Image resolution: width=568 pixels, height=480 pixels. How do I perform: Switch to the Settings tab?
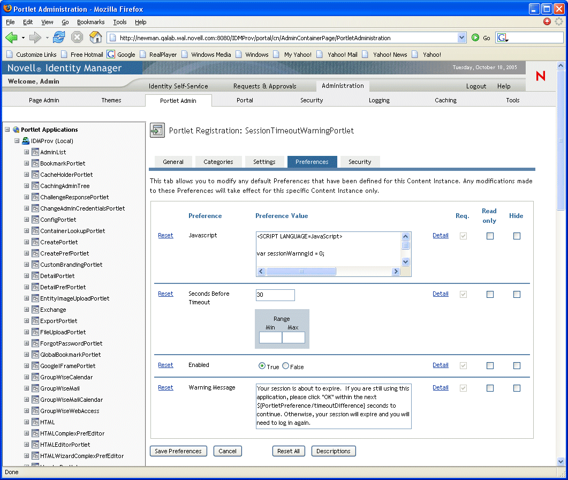point(264,162)
